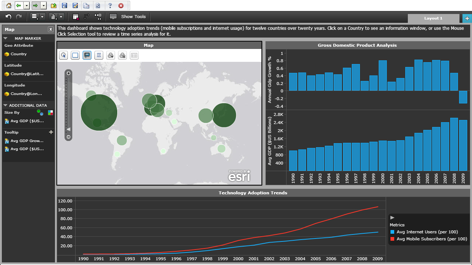
Task: Click the map zoom slider handle
Action: 68,129
